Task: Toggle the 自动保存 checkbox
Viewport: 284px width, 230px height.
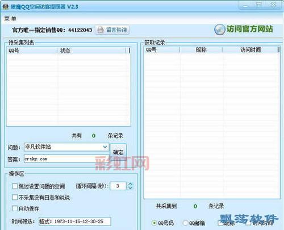Action: coord(15,208)
